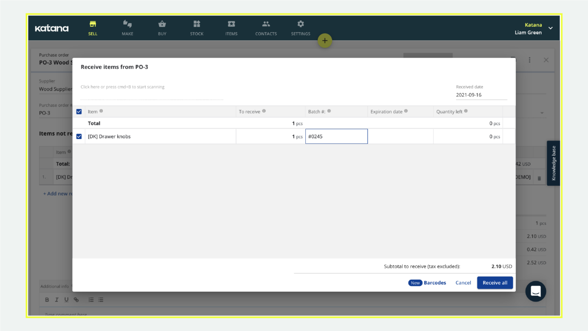
Task: Open the Received date picker field
Action: tap(481, 95)
